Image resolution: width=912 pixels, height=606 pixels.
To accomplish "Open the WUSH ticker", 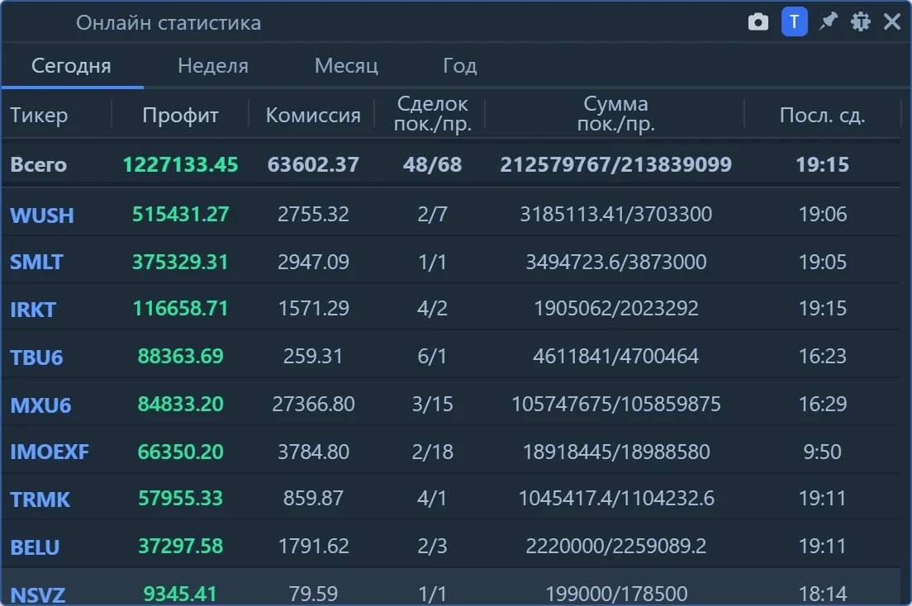I will [42, 215].
